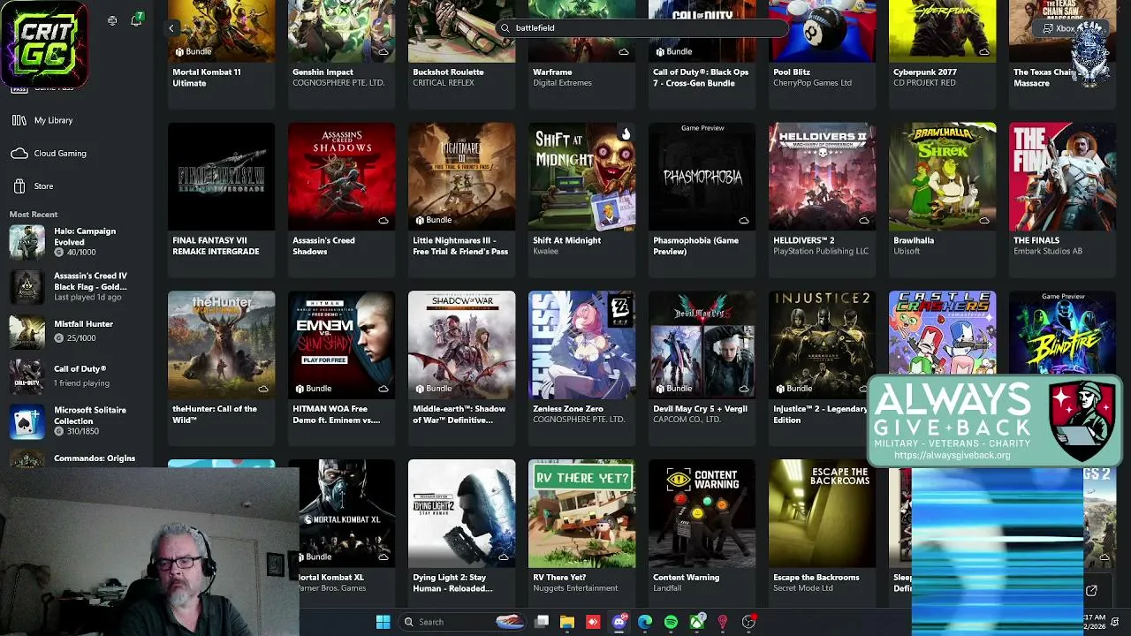Open the Pool Blitz game cover
1131x636 pixels.
pos(823,31)
